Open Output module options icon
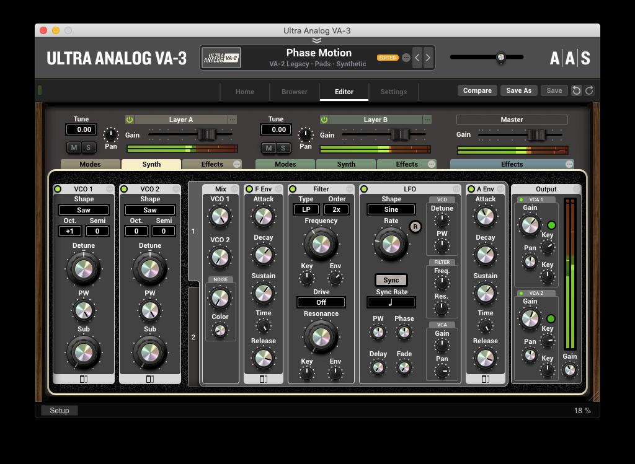Image resolution: width=635 pixels, height=464 pixels. (577, 189)
